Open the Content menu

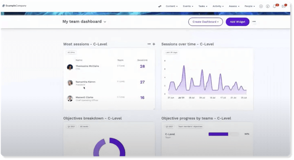coord(171,6)
